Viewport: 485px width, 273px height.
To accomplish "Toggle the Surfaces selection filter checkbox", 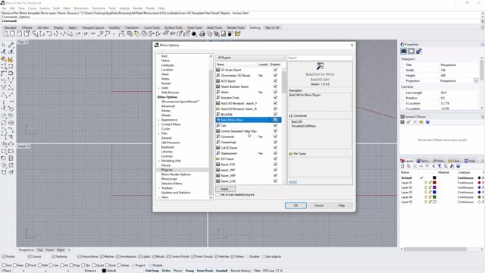I will tap(54, 256).
